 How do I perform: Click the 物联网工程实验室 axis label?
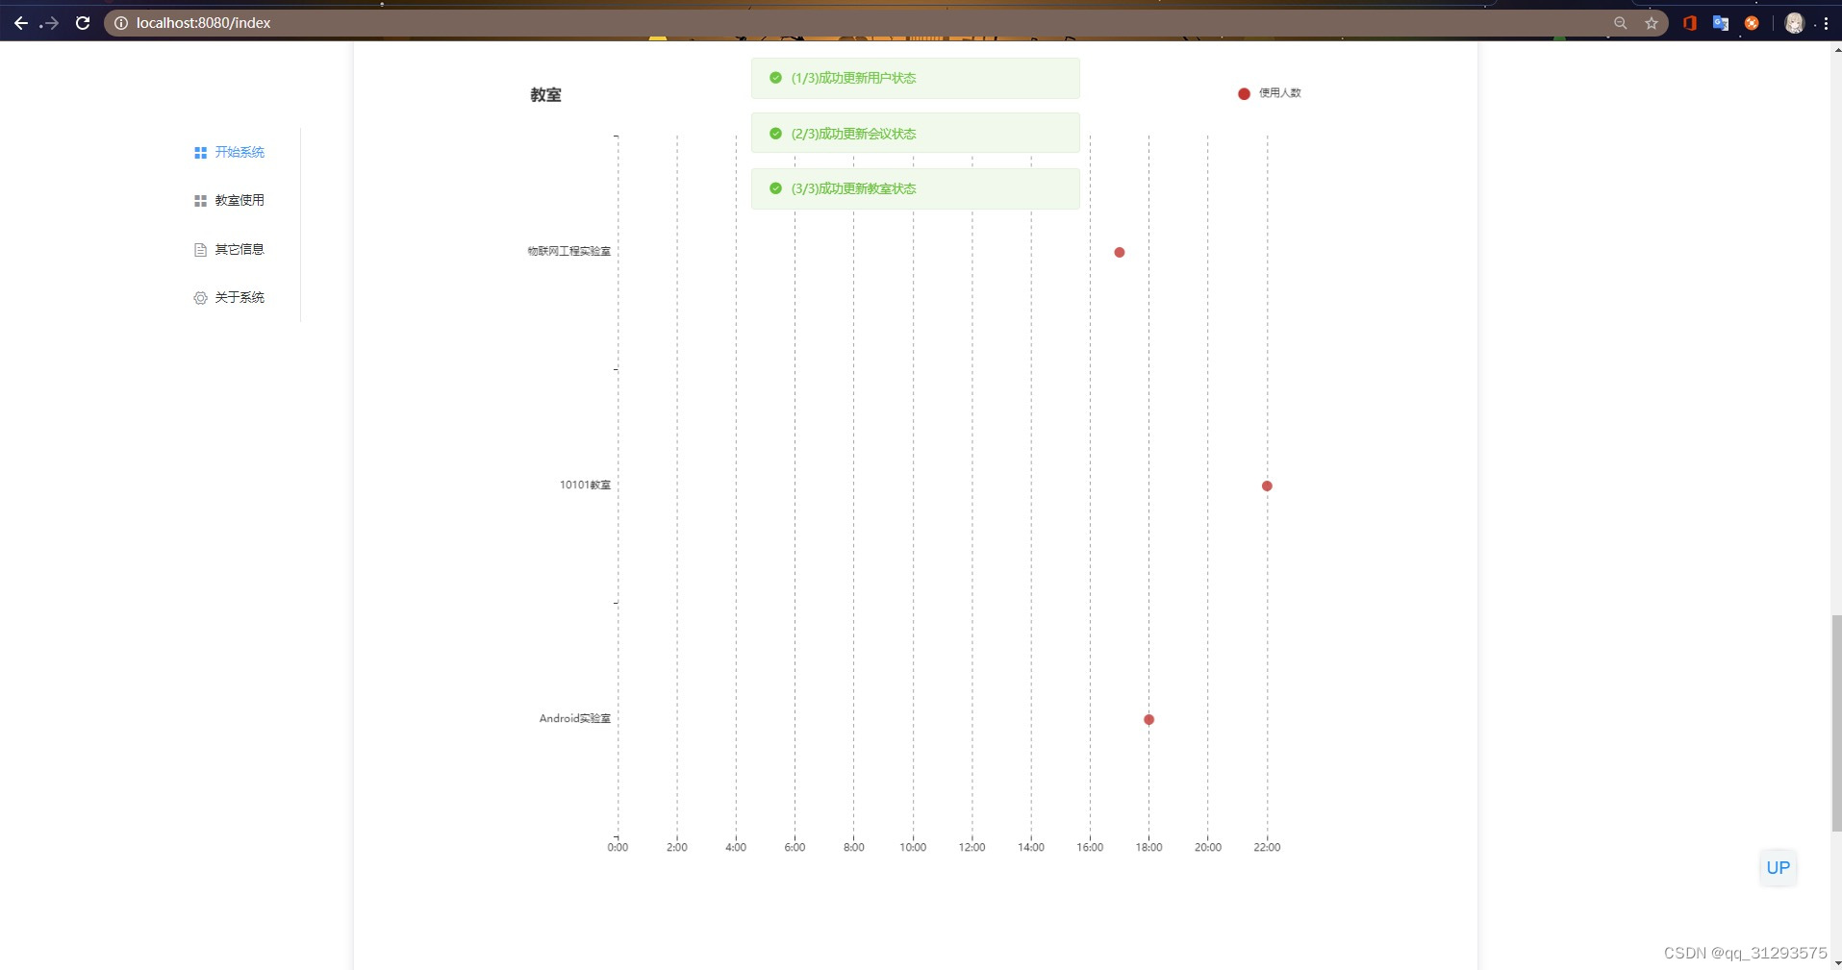point(568,251)
